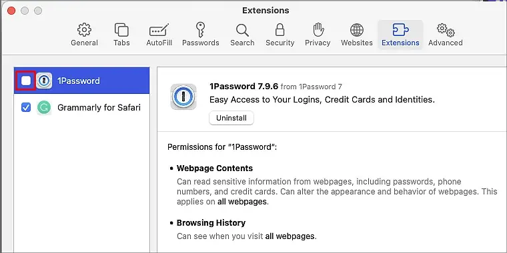The height and width of the screenshot is (253, 507).
Task: Select the 1Password row in sidebar
Action: pos(82,81)
